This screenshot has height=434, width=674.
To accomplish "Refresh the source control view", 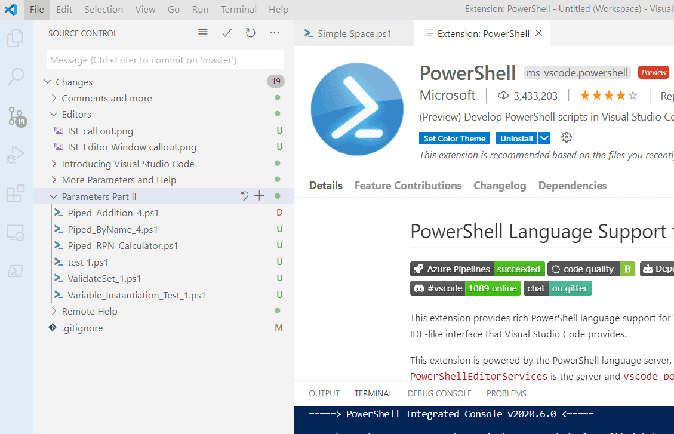I will (251, 33).
